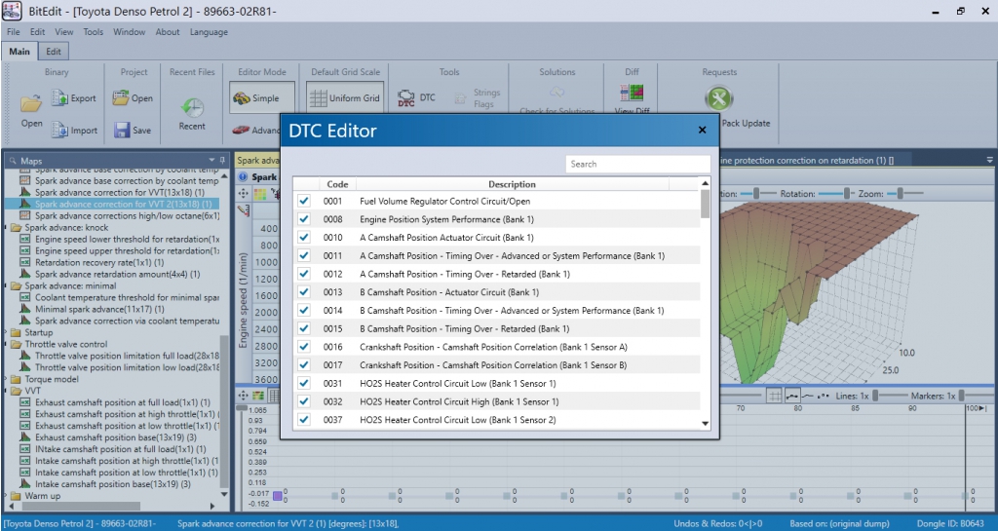The image size is (998, 531).
Task: Select Exhaust camshaft position base map icon
Action: point(24,437)
